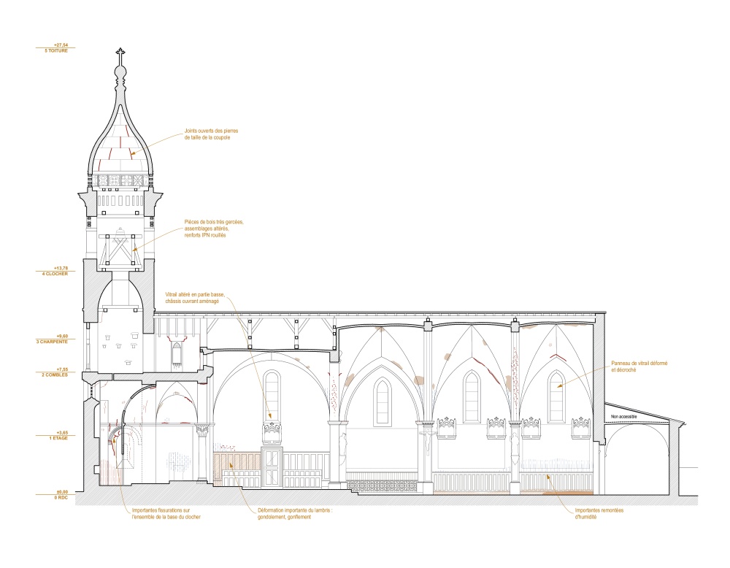Select the "+9,60" elevation value

[62, 336]
